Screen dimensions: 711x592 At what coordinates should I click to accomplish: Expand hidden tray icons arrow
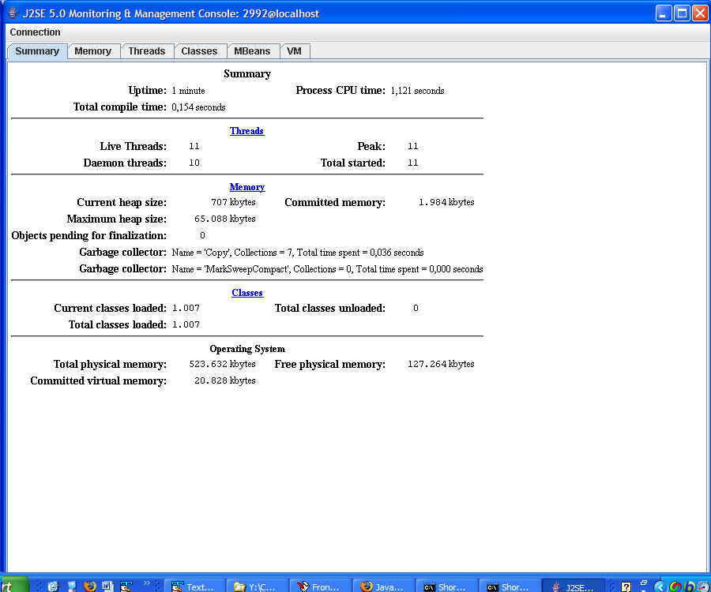(660, 586)
